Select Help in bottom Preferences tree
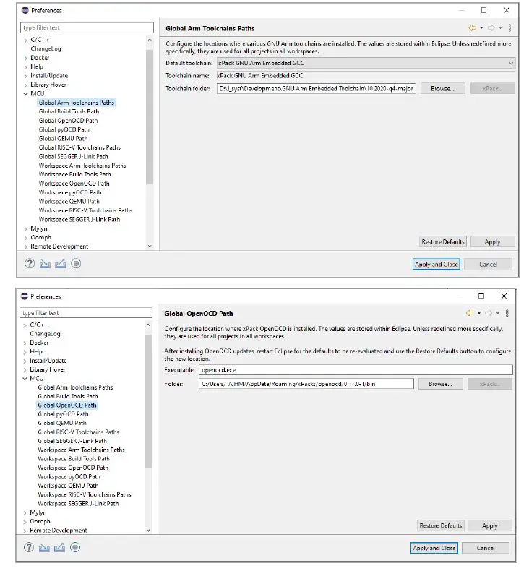 click(x=36, y=352)
